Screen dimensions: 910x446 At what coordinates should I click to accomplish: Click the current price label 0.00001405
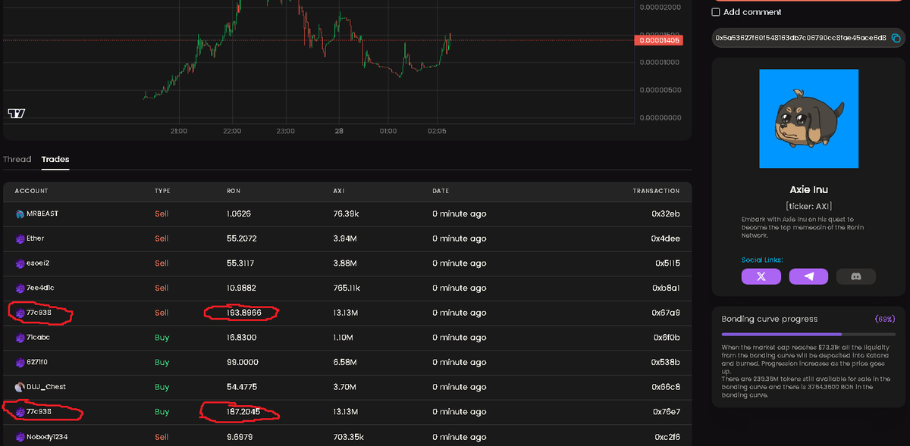(x=659, y=40)
